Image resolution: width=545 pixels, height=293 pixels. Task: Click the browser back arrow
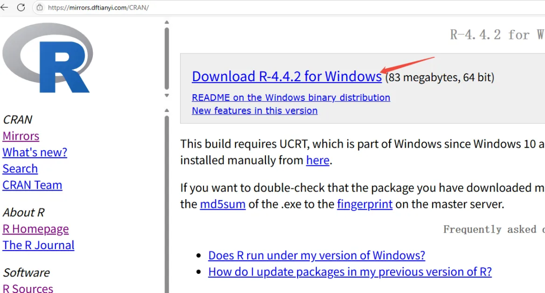click(4, 7)
